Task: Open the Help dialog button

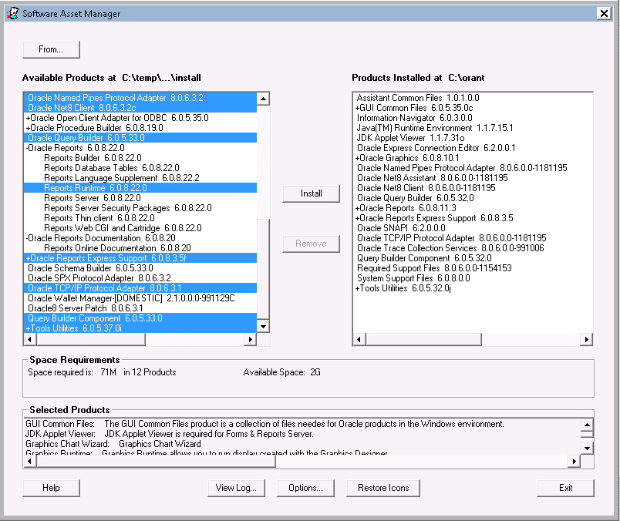Action: (x=51, y=488)
